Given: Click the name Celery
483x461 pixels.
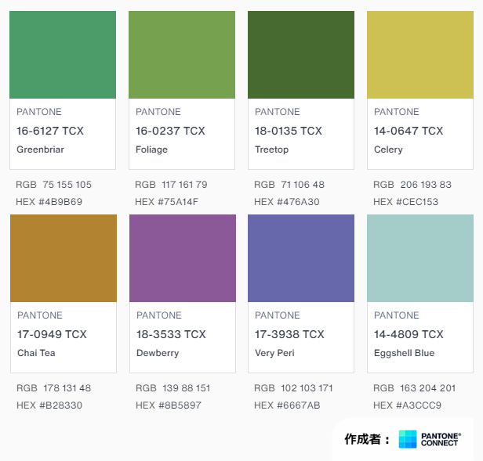Looking at the screenshot, I should pyautogui.click(x=388, y=149).
